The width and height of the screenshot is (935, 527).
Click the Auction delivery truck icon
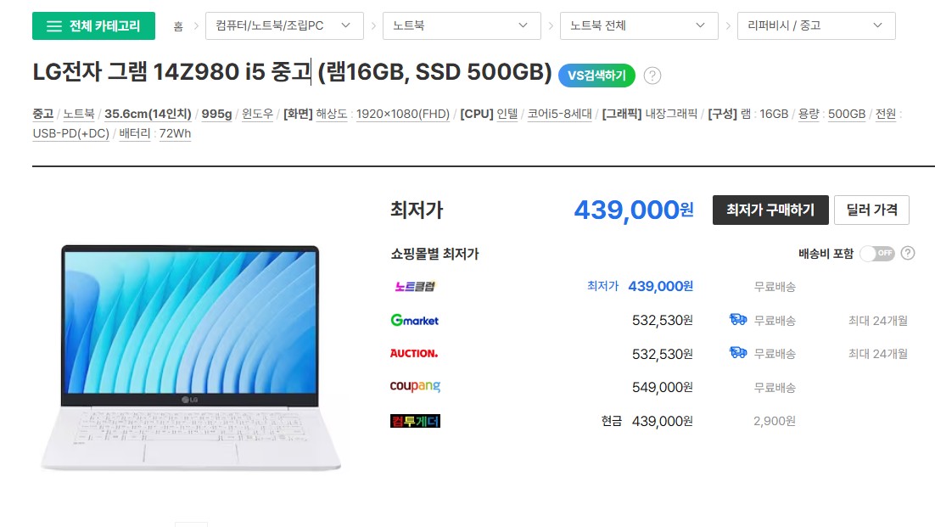pyautogui.click(x=738, y=353)
